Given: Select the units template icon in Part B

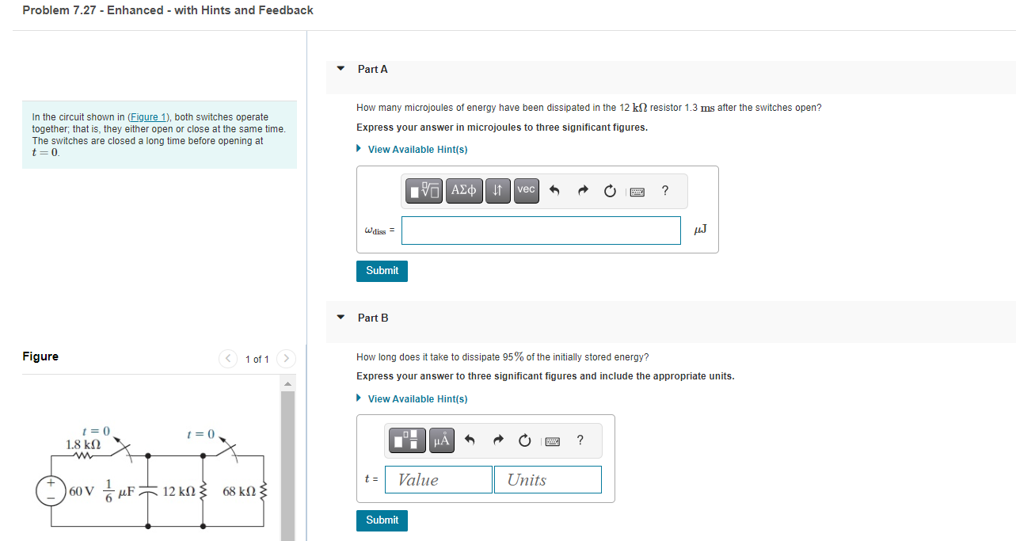Looking at the screenshot, I should click(406, 440).
